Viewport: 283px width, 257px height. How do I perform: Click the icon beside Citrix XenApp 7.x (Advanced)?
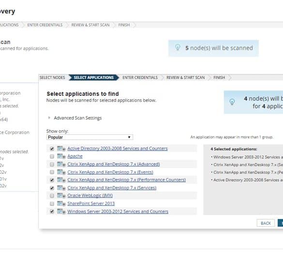point(61,164)
